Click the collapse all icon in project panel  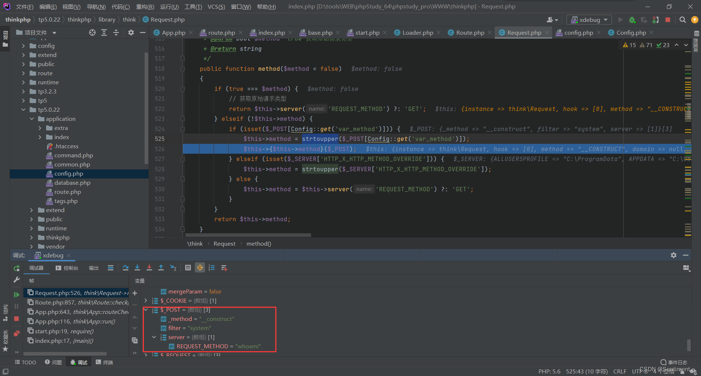pyautogui.click(x=116, y=32)
